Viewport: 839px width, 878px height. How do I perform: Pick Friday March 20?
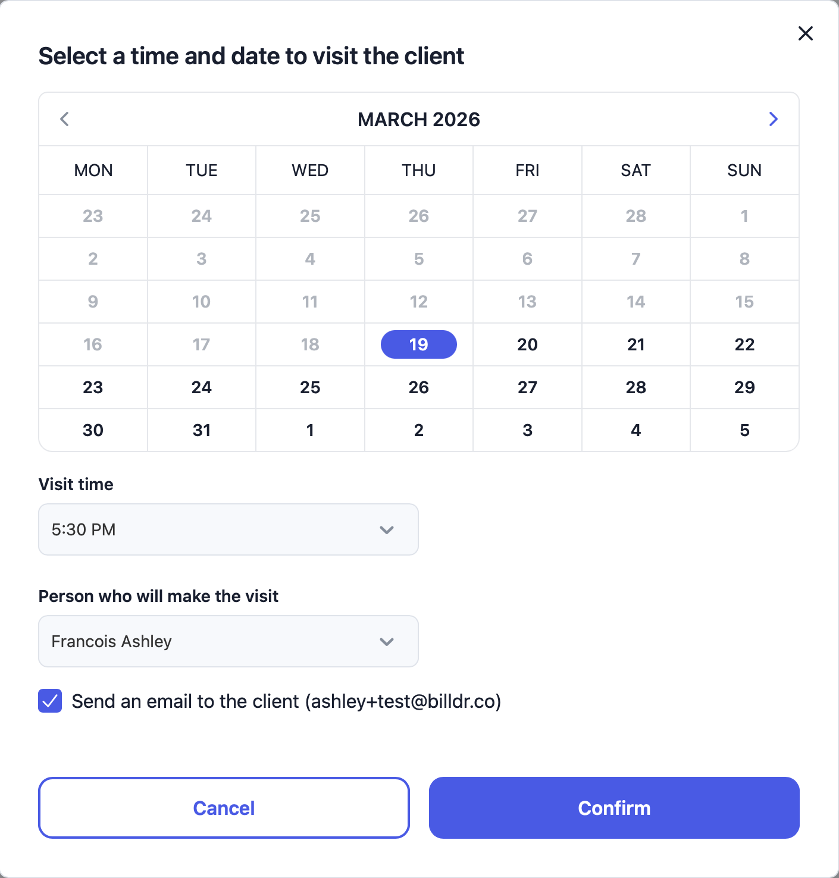click(x=527, y=344)
